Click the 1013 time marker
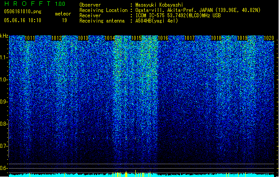This screenshot has height=177, width=279. [x=83, y=38]
